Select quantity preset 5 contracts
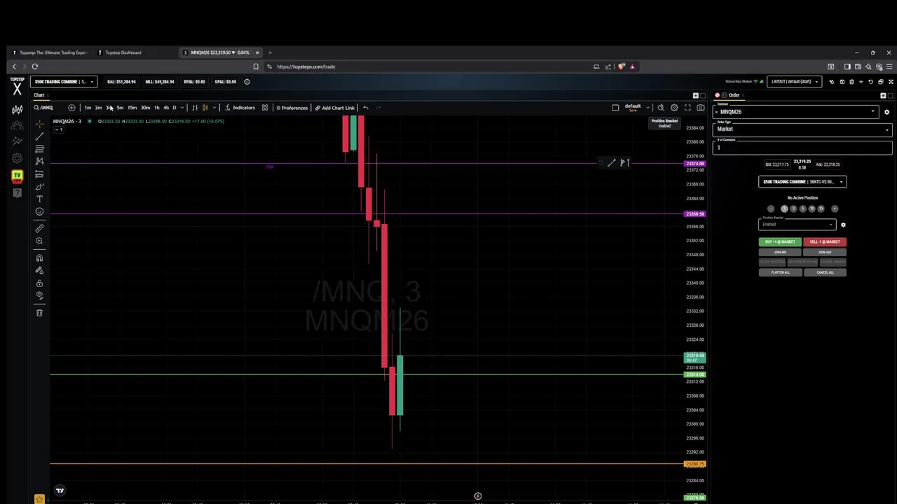Image resolution: width=897 pixels, height=504 pixels. tap(802, 209)
